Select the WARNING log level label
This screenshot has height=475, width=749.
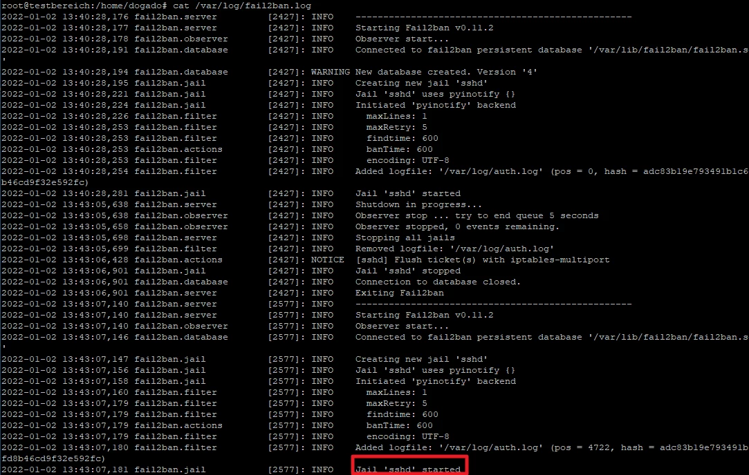330,72
